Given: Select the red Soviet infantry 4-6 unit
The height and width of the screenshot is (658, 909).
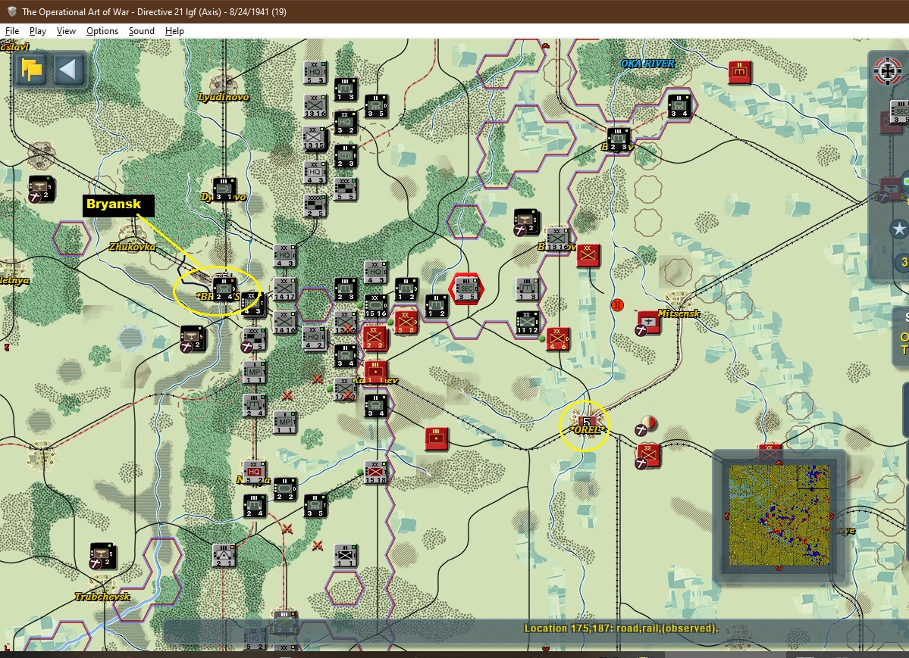Looking at the screenshot, I should (x=557, y=339).
